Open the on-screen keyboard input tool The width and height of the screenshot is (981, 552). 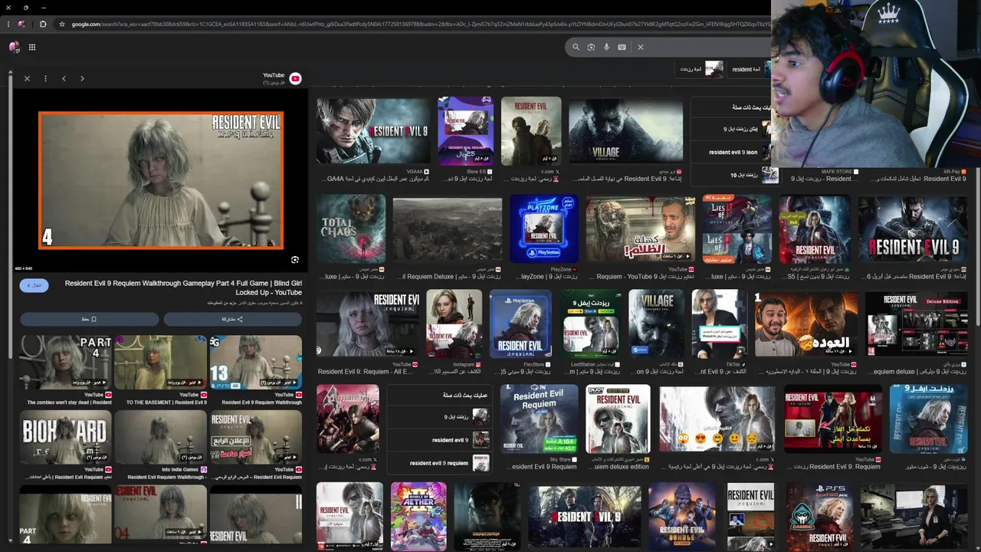point(622,47)
